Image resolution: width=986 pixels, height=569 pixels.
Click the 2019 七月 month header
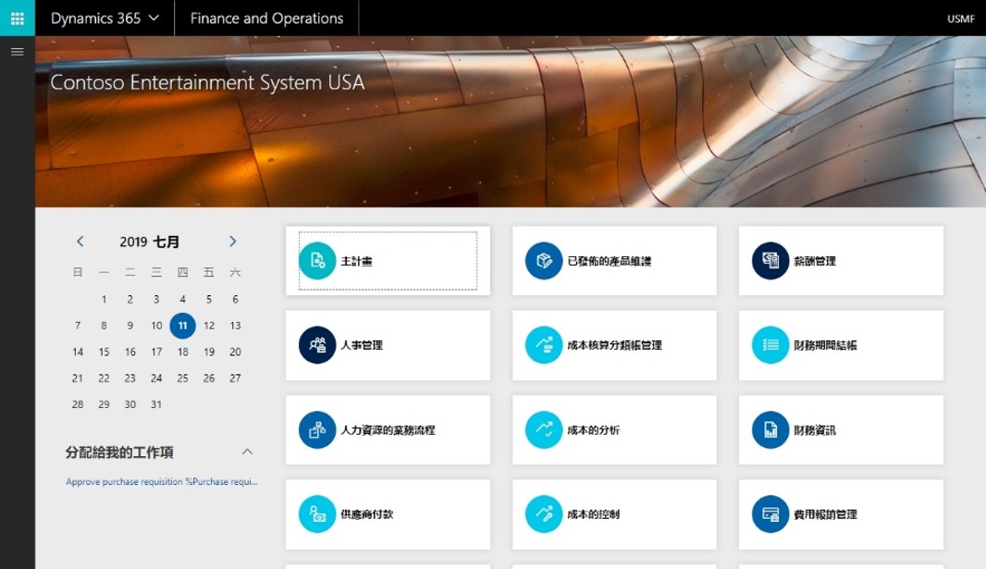(x=150, y=241)
